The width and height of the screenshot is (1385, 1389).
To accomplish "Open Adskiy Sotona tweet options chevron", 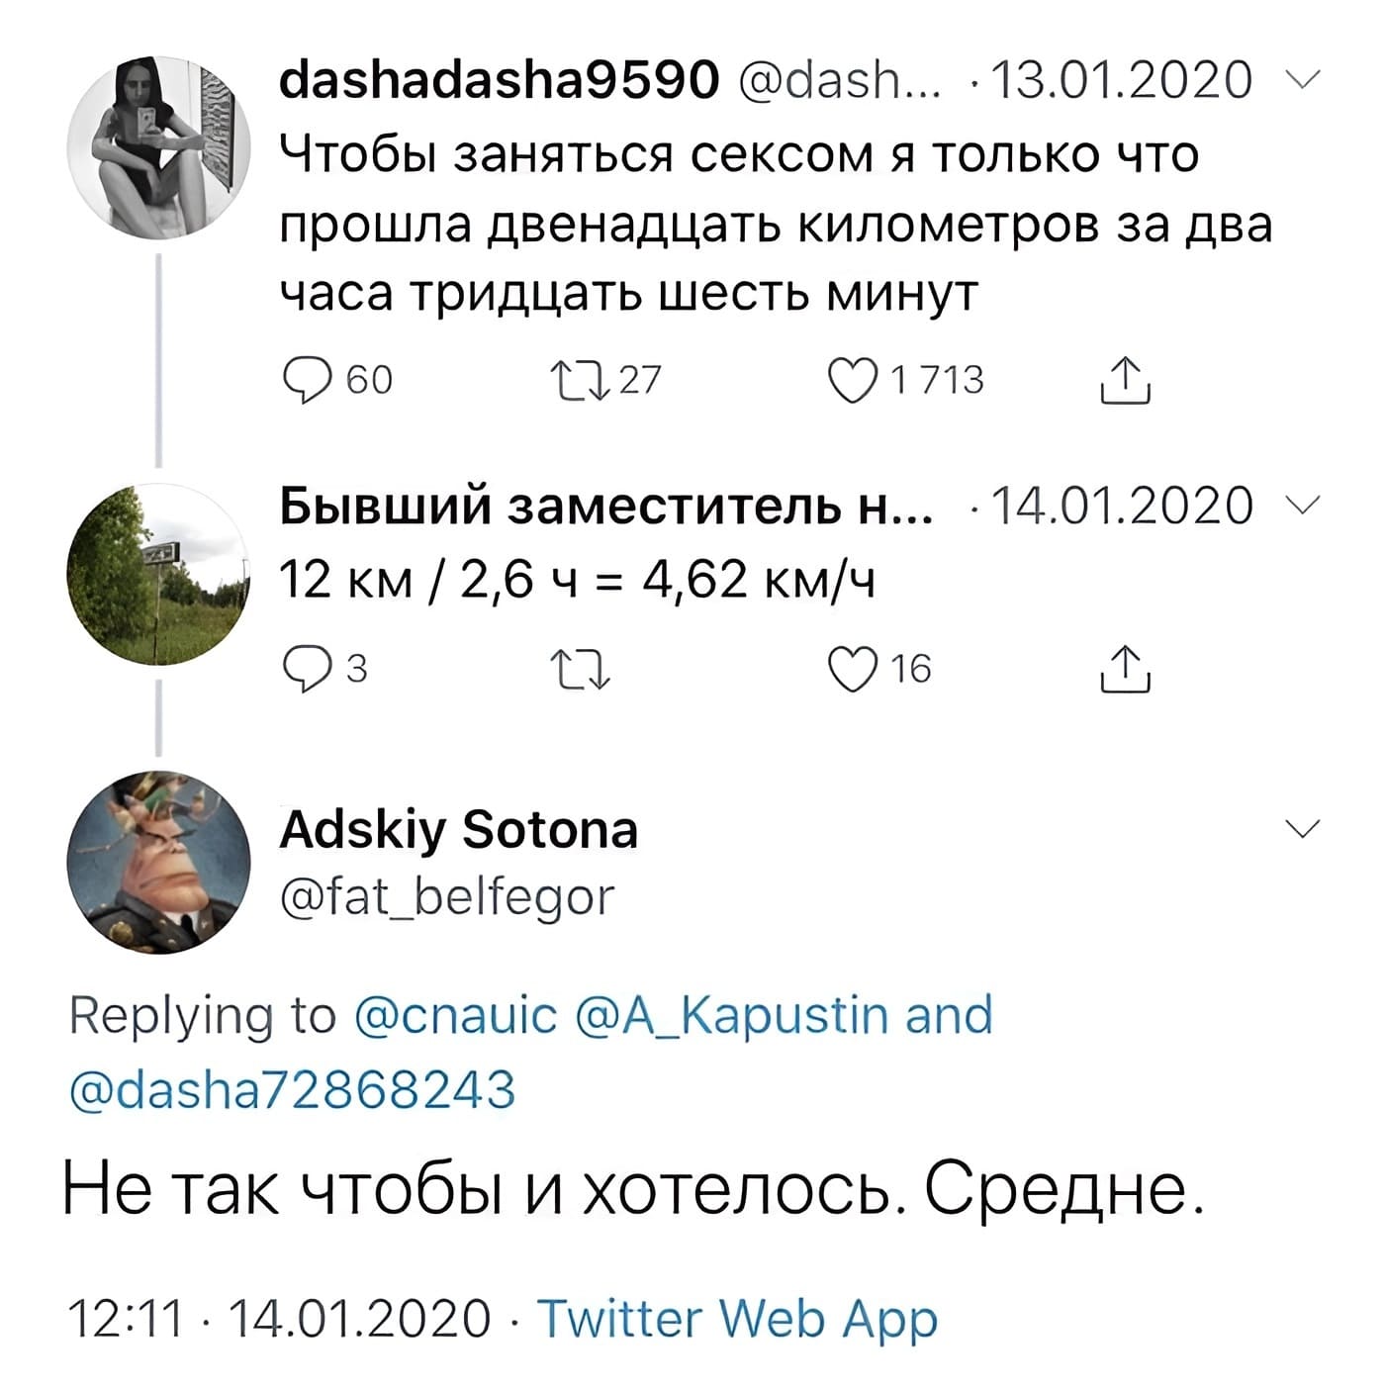I will click(1304, 828).
